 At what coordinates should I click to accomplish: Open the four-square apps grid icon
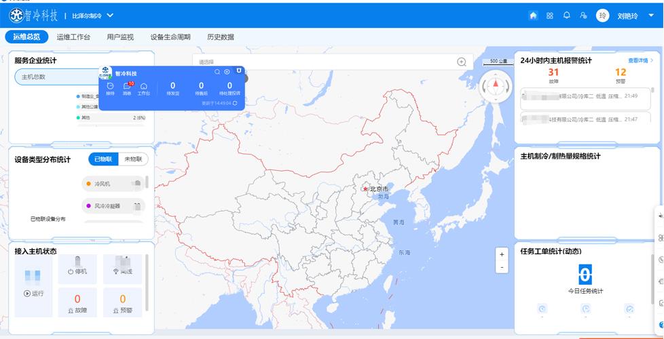[550, 16]
